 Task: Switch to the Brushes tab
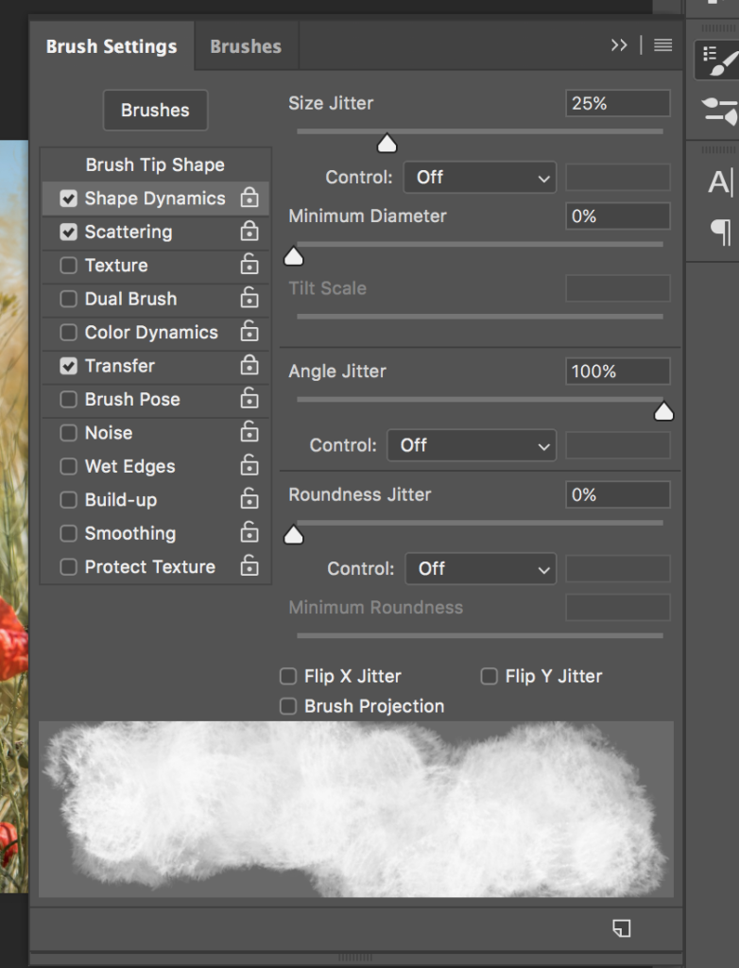coord(246,46)
